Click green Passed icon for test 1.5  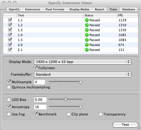pos(87,40)
